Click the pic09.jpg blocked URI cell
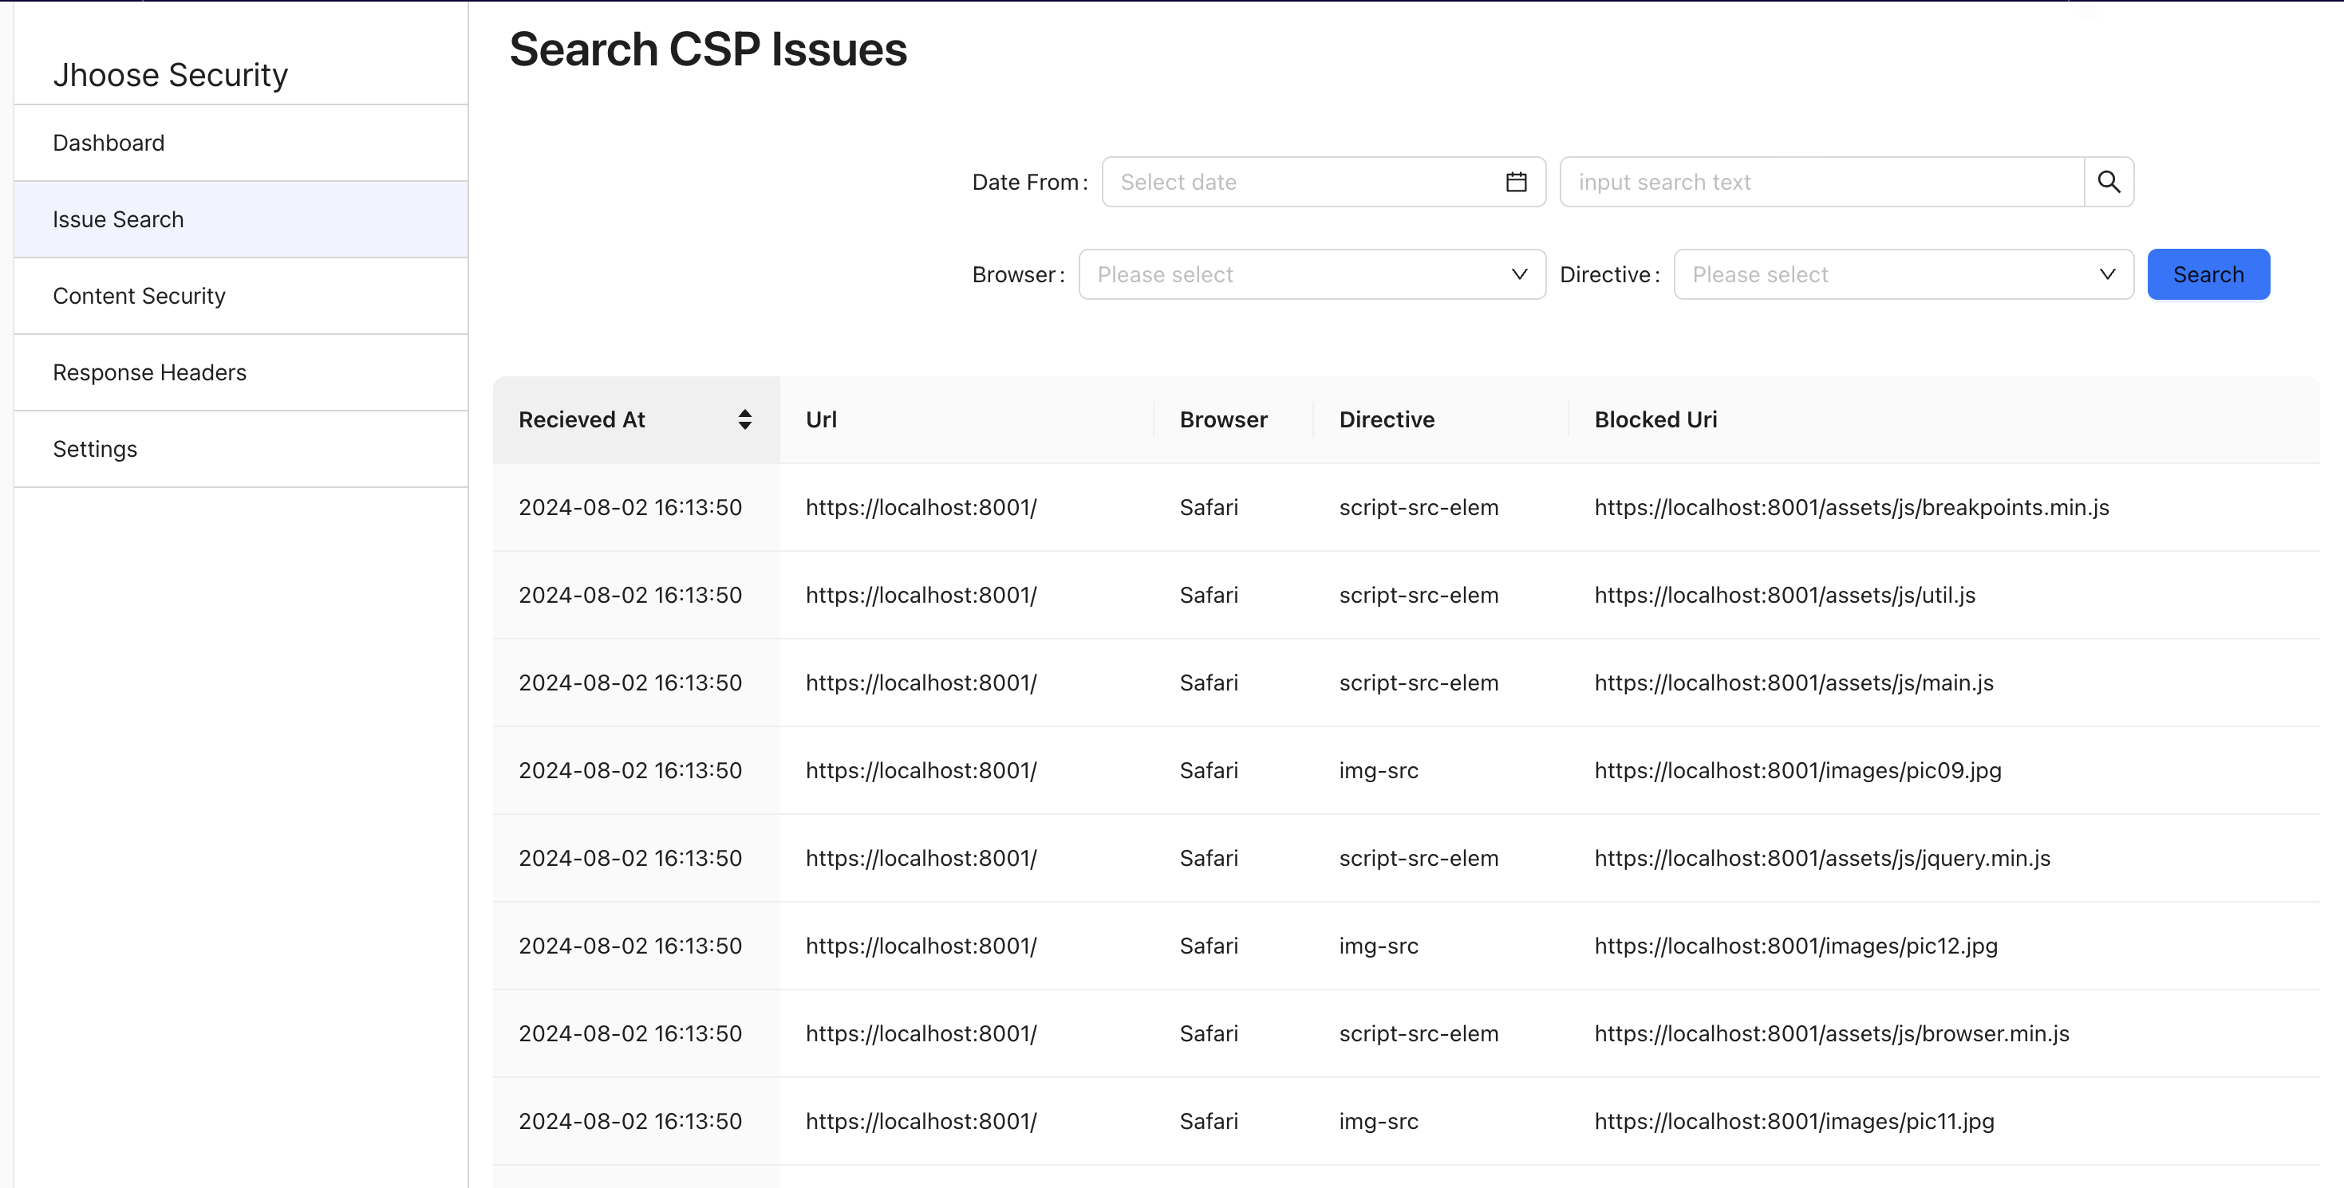This screenshot has width=2344, height=1188. point(1797,770)
